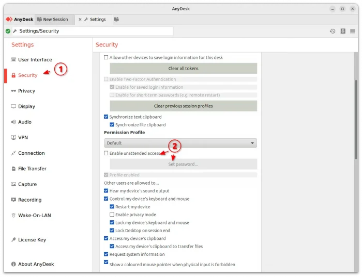This screenshot has height=277, width=362.
Task: Click the Wake-On-LAN icon
Action: coord(13,215)
